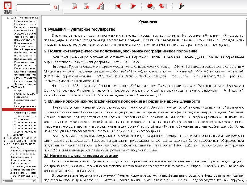Click the Новая школа logo icon
This screenshot has width=247, height=185.
coord(7,8)
